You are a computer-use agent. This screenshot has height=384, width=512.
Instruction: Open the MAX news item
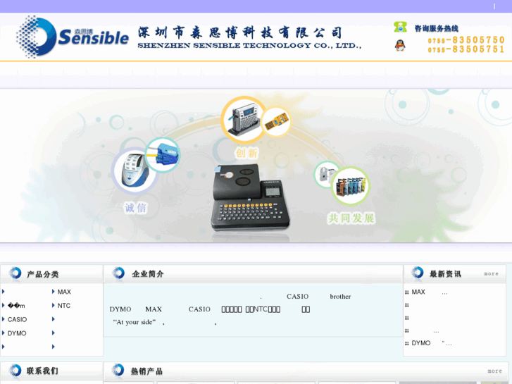(430, 292)
